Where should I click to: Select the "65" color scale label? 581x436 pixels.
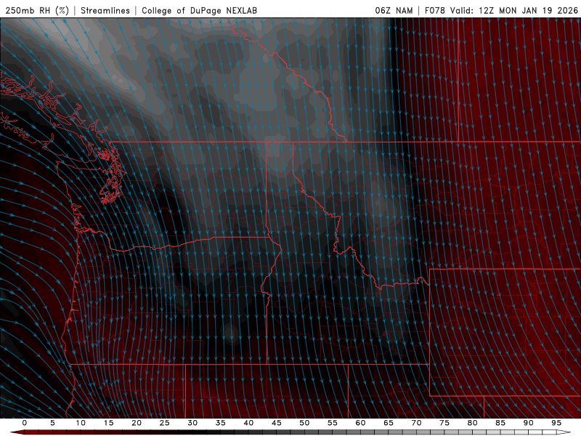389,423
